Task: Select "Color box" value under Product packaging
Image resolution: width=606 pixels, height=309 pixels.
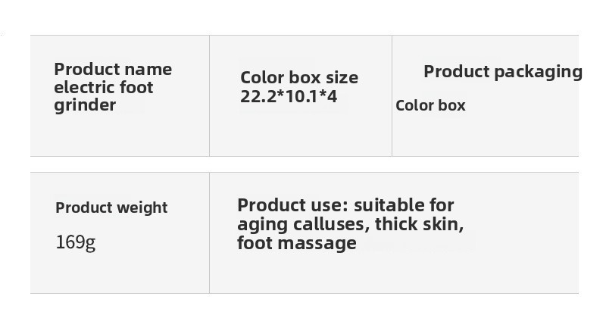Action: pyautogui.click(x=430, y=105)
